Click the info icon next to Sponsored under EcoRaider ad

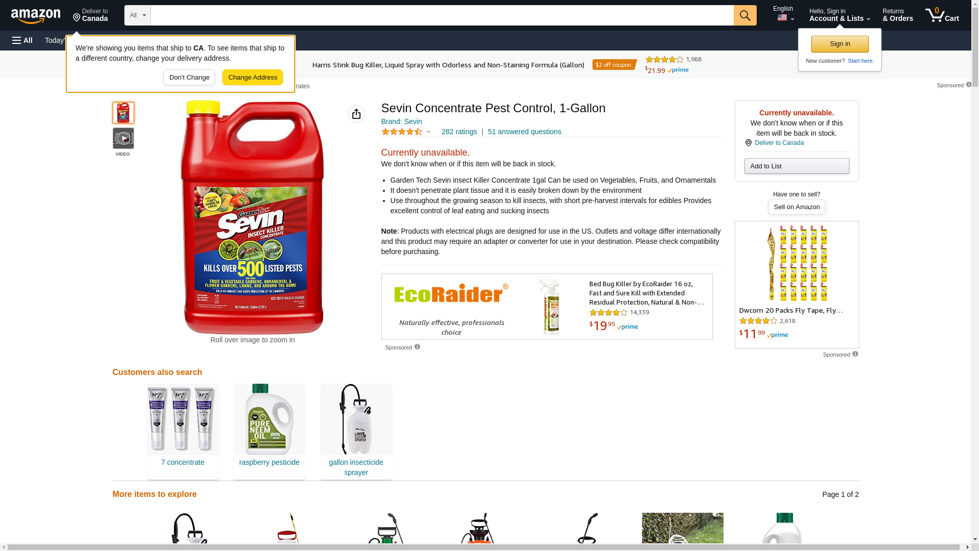point(417,347)
